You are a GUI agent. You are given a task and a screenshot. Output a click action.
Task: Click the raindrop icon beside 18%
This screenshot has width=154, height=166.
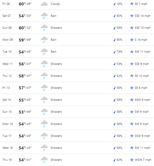[x=115, y=4]
